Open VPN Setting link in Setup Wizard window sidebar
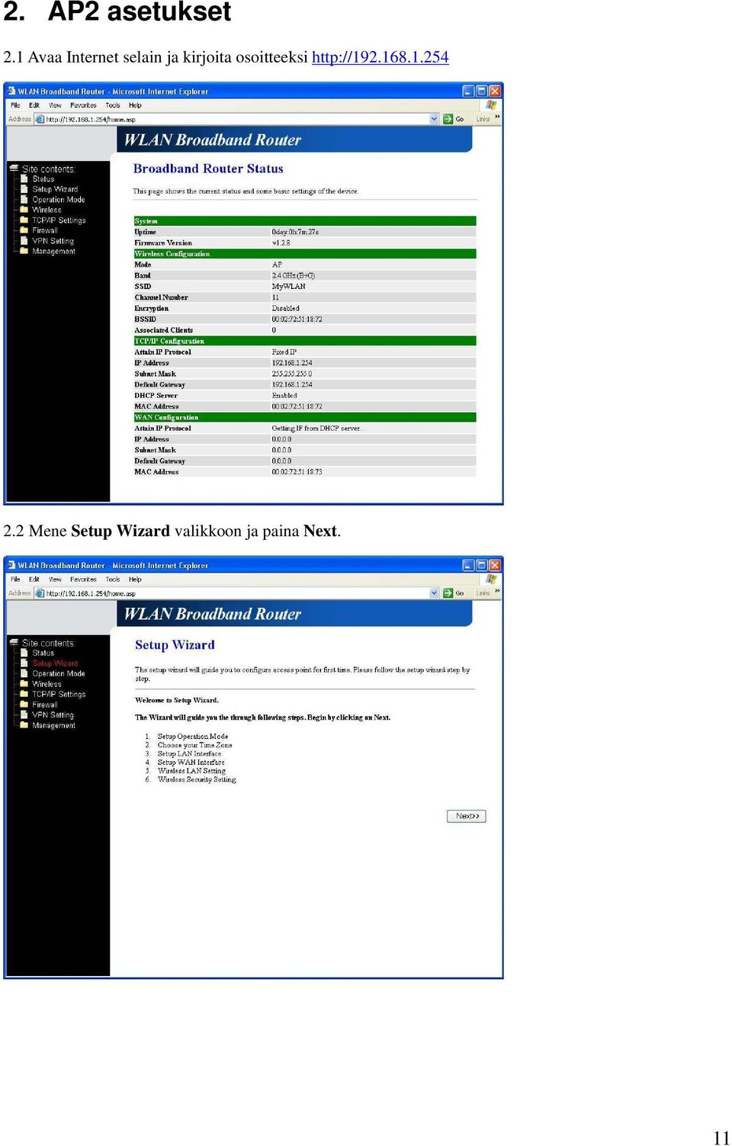The height and width of the screenshot is (1146, 732). pyautogui.click(x=53, y=715)
